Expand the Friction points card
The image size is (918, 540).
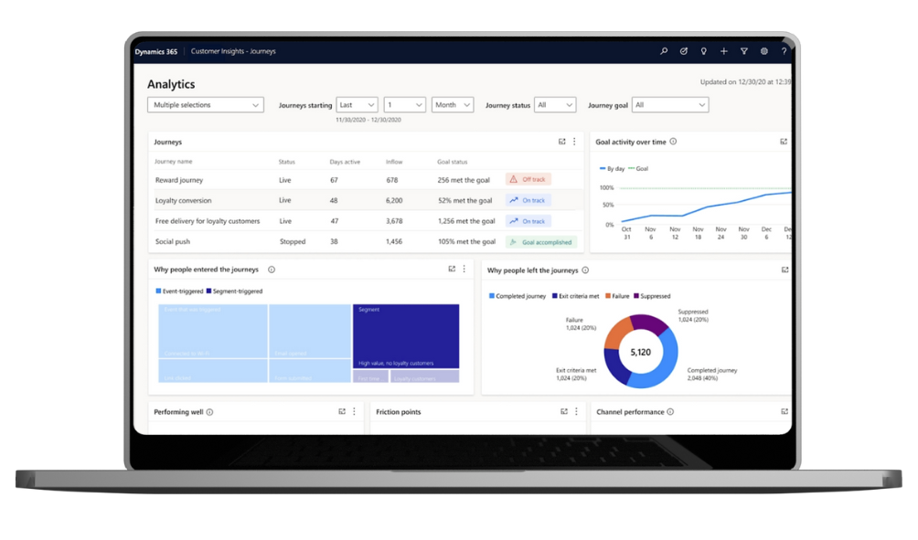click(x=564, y=412)
